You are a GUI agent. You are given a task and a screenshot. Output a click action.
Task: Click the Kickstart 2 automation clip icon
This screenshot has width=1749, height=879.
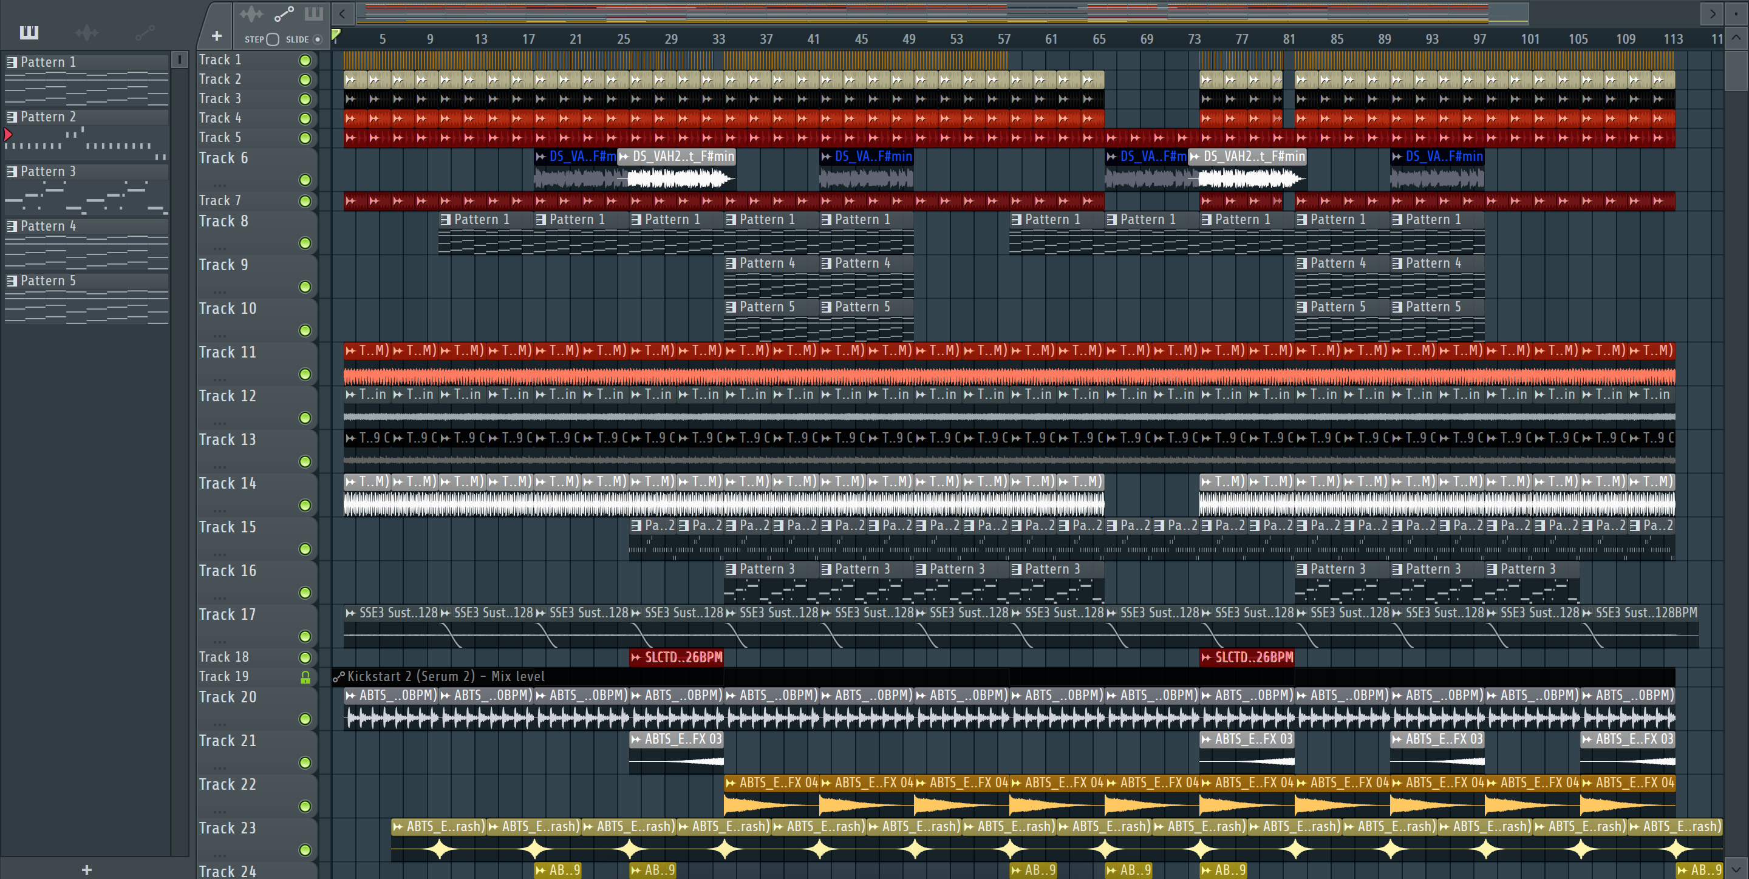tap(339, 676)
